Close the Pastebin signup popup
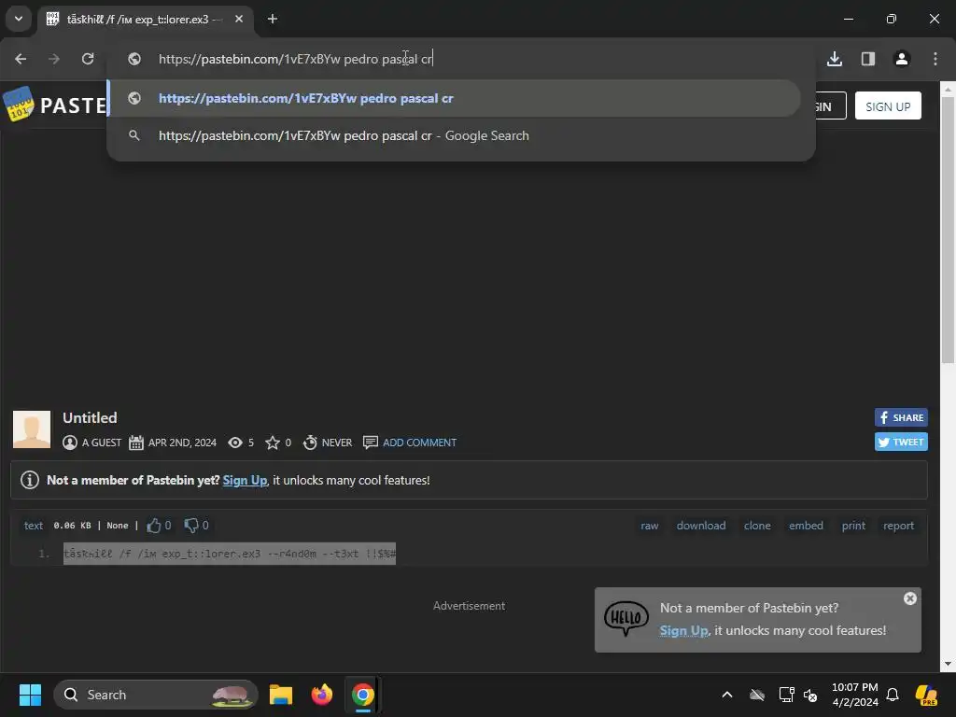This screenshot has width=956, height=717. [910, 598]
